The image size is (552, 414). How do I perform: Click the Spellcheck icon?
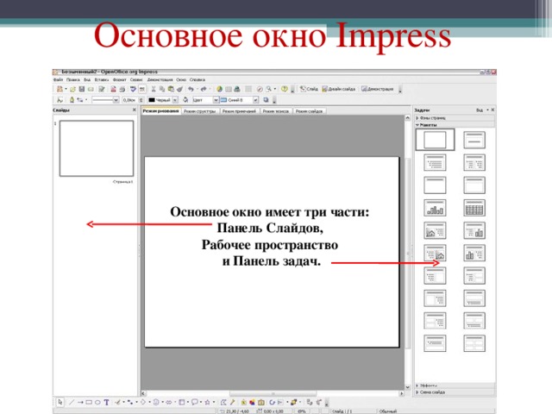click(x=133, y=90)
